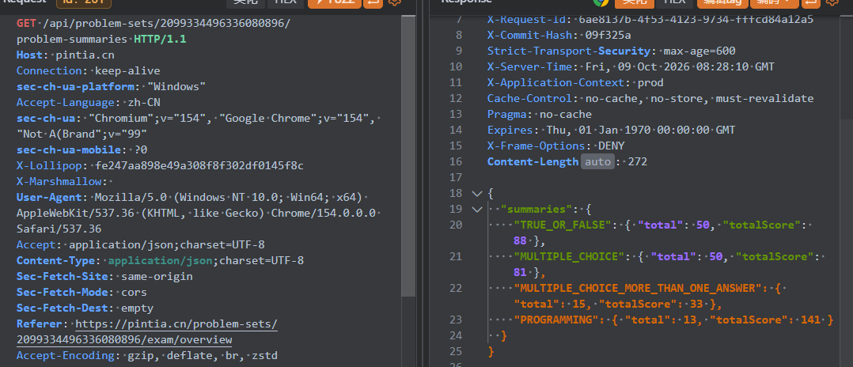The image size is (853, 367).
Task: Click the Request panel vertical scrollbar
Action: click(x=408, y=157)
